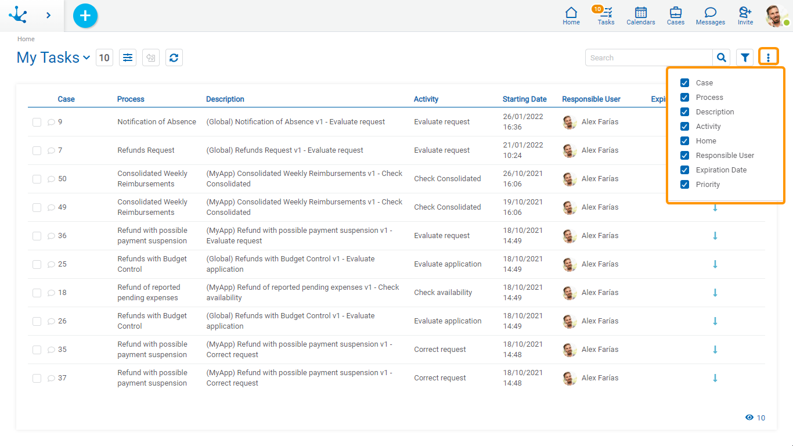This screenshot has width=793, height=446.
Task: Select the checkbox for case 50
Action: click(37, 179)
